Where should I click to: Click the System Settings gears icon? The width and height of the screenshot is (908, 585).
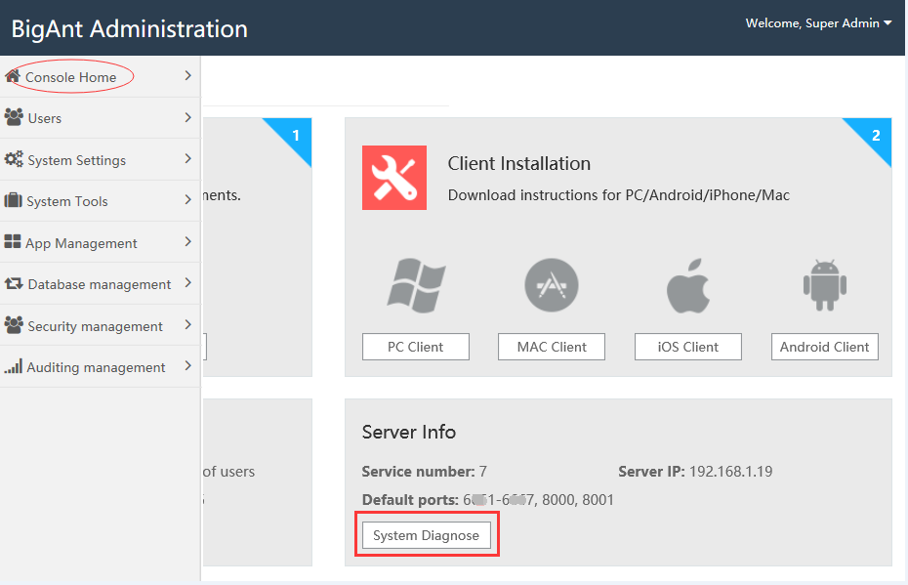(x=14, y=159)
